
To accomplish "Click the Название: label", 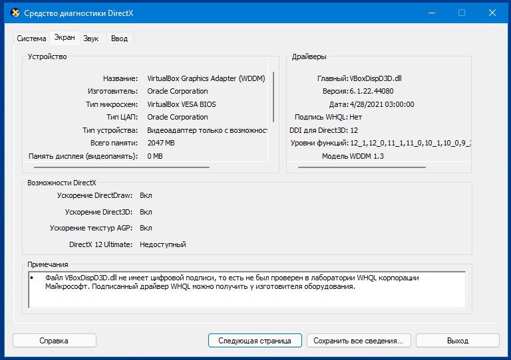I will tap(120, 78).
